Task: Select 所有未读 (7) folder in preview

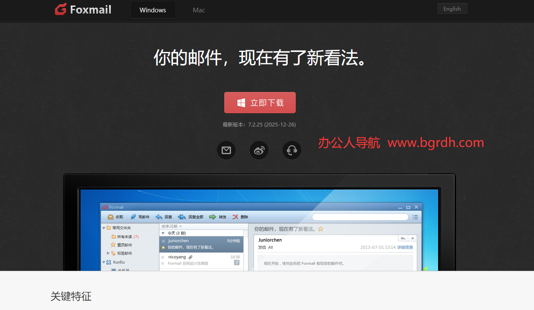Action: tap(125, 237)
